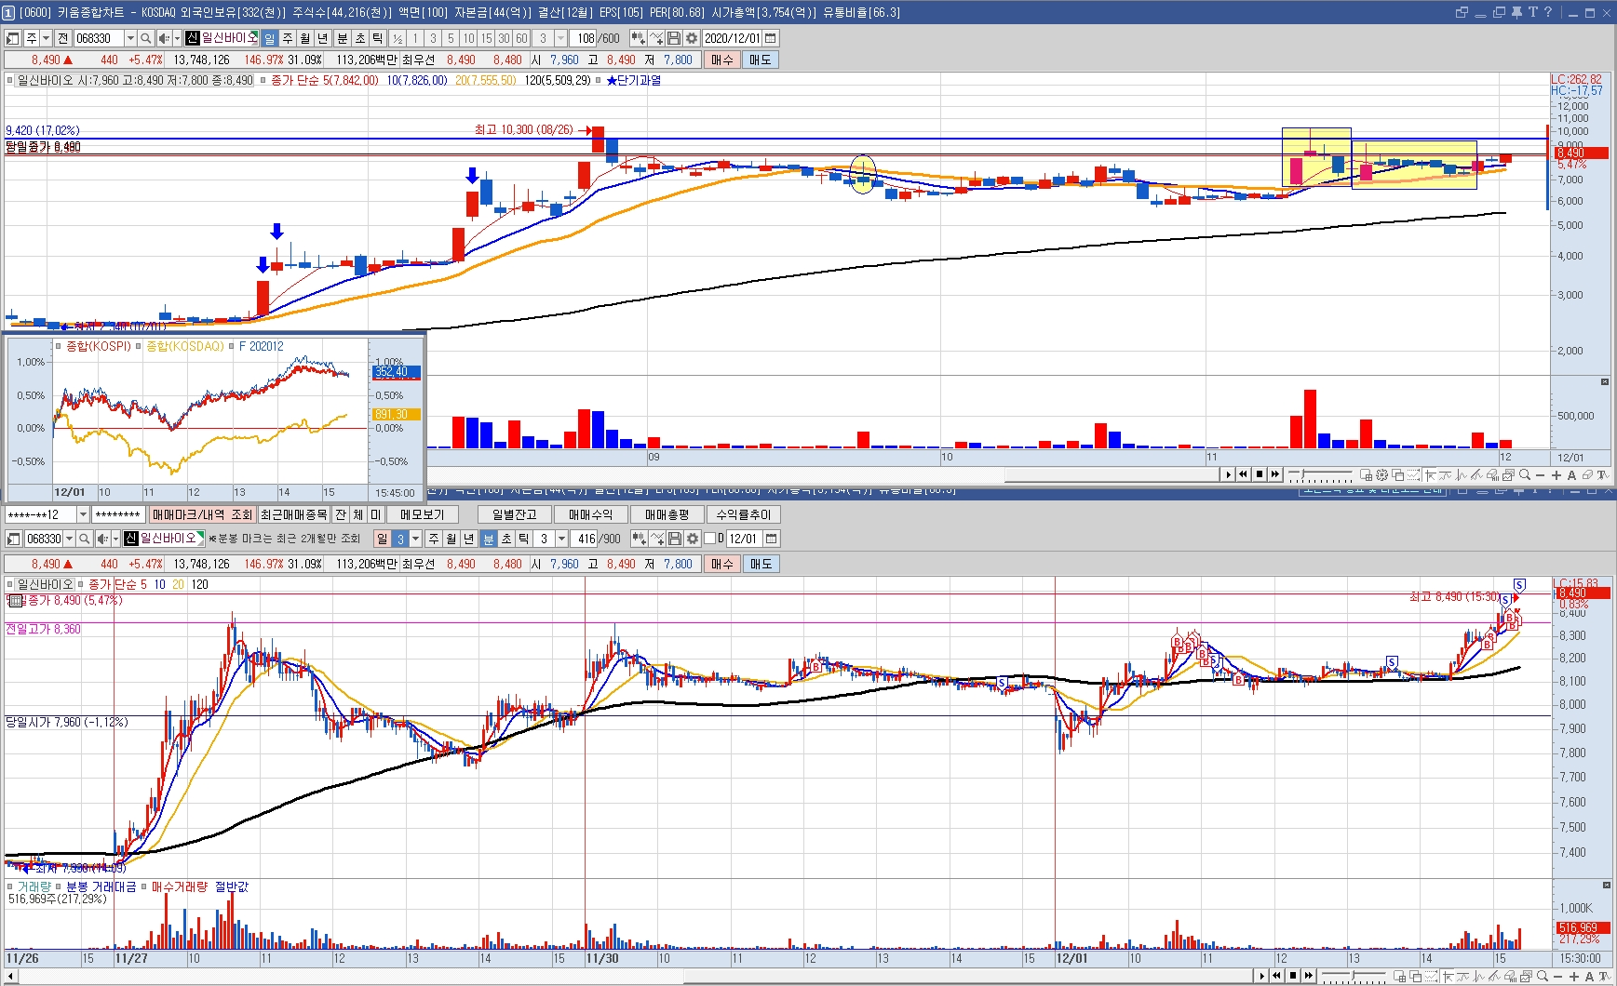
Task: Open settings gear in bottom chart toolbar
Action: (692, 539)
